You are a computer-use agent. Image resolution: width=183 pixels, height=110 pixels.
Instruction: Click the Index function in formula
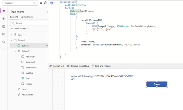coord(96,45)
